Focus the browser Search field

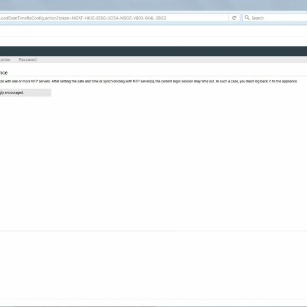[x=274, y=18]
